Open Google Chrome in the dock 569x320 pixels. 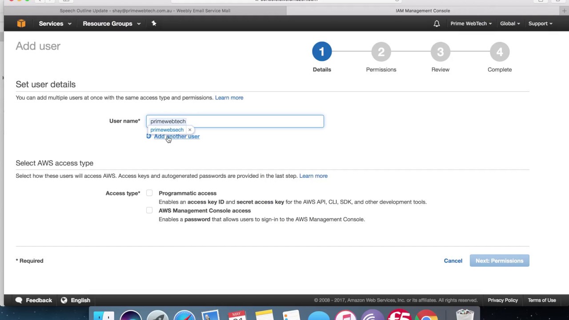click(427, 316)
